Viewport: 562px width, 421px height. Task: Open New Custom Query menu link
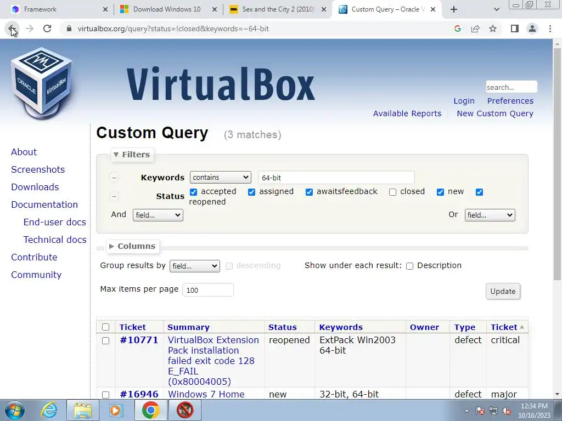495,113
